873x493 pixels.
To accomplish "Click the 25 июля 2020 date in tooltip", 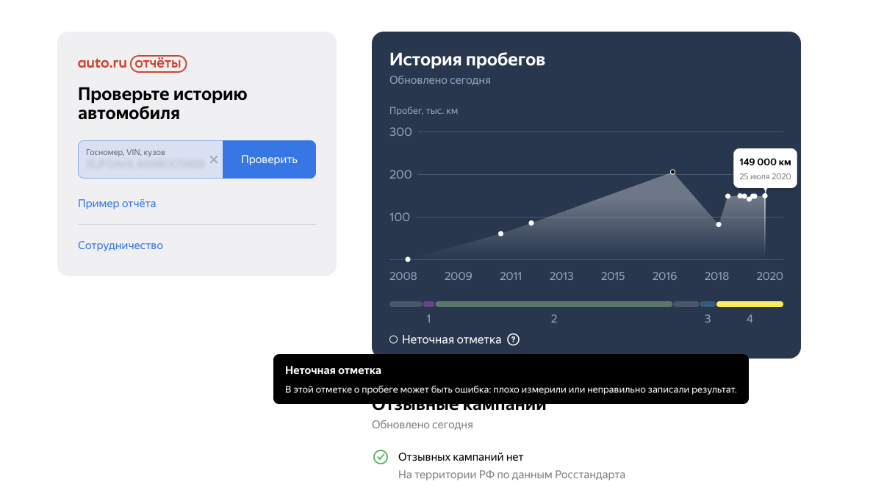I will tap(765, 176).
